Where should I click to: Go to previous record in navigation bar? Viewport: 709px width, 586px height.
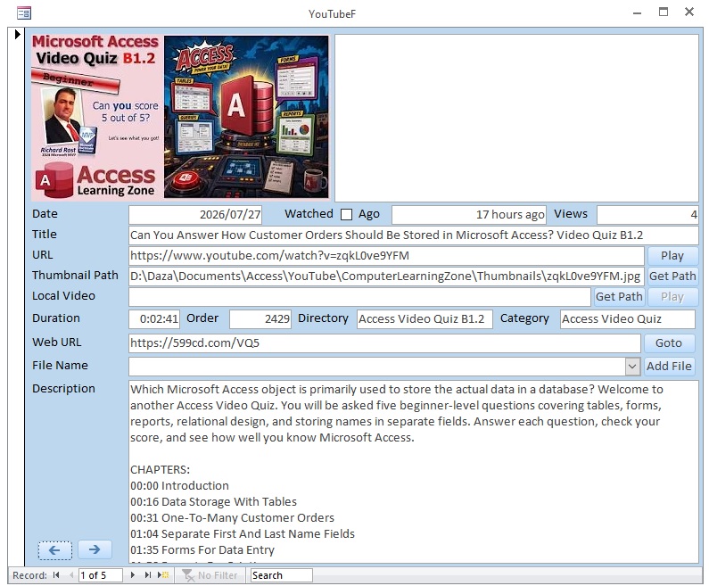pyautogui.click(x=71, y=575)
